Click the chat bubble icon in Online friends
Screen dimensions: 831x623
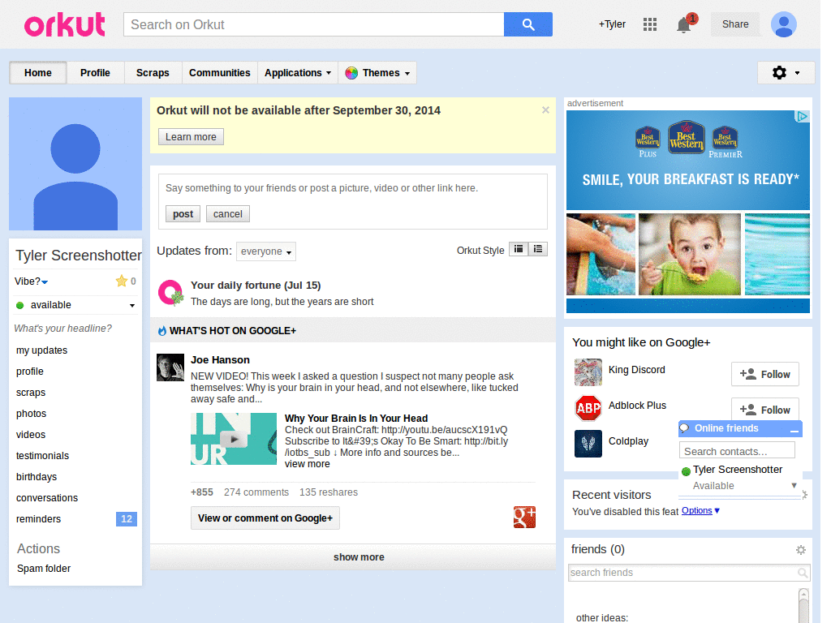[685, 428]
